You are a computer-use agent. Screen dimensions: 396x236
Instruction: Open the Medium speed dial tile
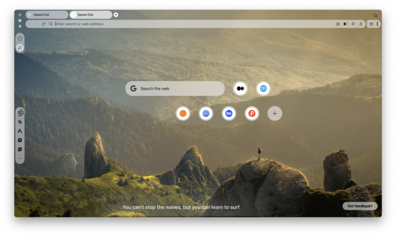coord(240,88)
